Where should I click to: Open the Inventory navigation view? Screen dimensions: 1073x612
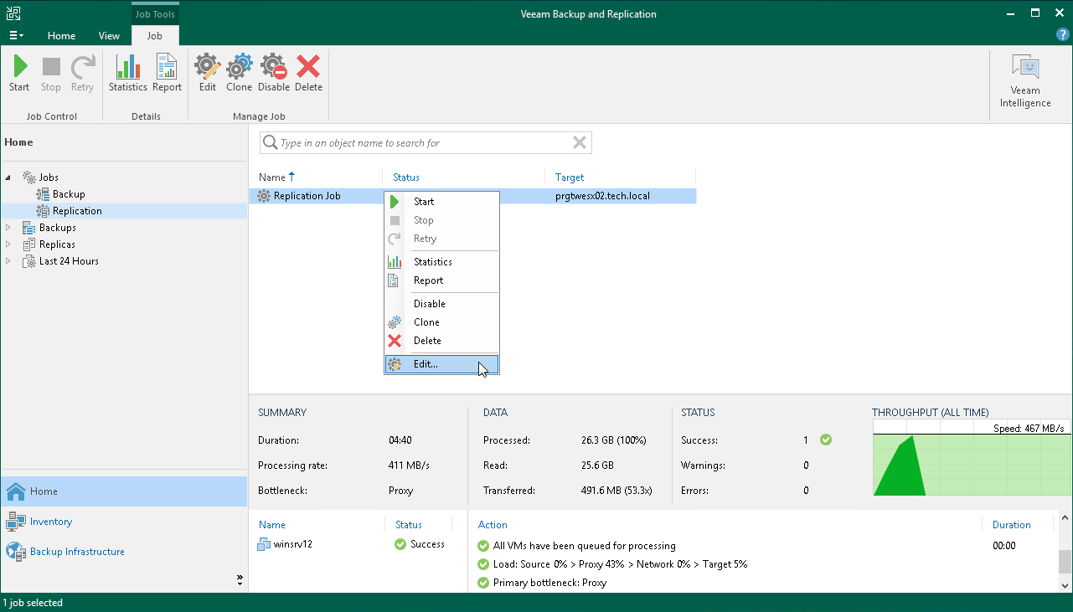click(124, 522)
